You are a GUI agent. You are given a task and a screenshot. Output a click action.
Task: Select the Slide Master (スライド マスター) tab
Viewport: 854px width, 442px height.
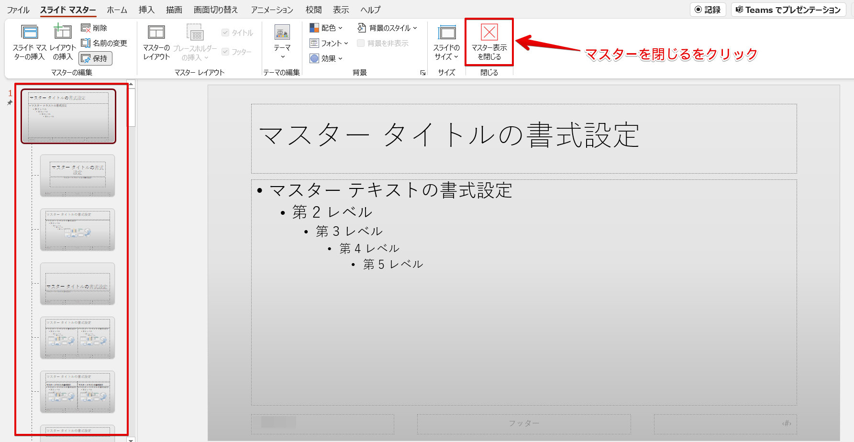tap(68, 10)
